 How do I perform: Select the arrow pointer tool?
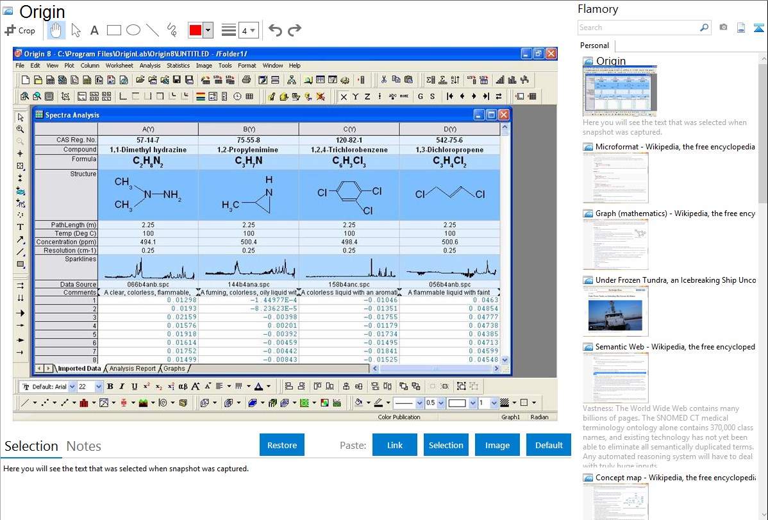click(x=76, y=30)
